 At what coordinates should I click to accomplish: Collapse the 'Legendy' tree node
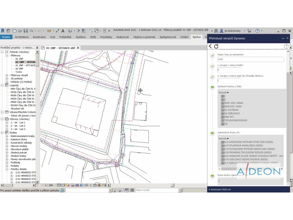tap(2, 85)
